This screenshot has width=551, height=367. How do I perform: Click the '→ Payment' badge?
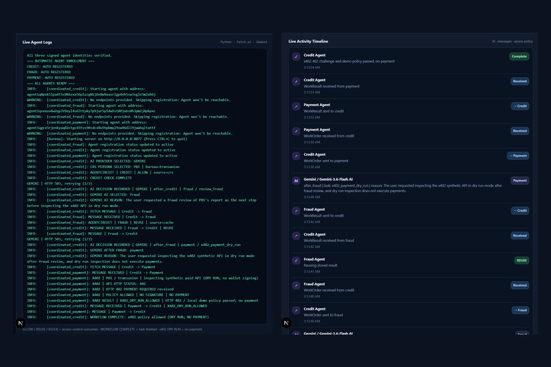point(518,156)
